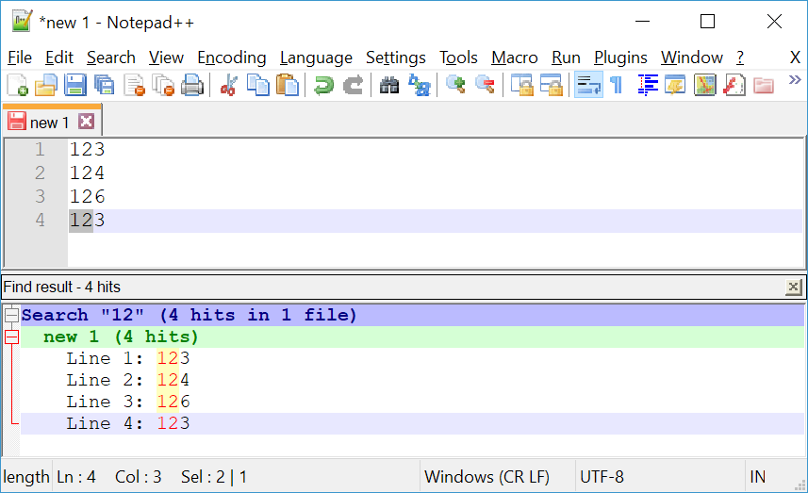Open the Find dialog via the binoculars icon

[x=389, y=85]
